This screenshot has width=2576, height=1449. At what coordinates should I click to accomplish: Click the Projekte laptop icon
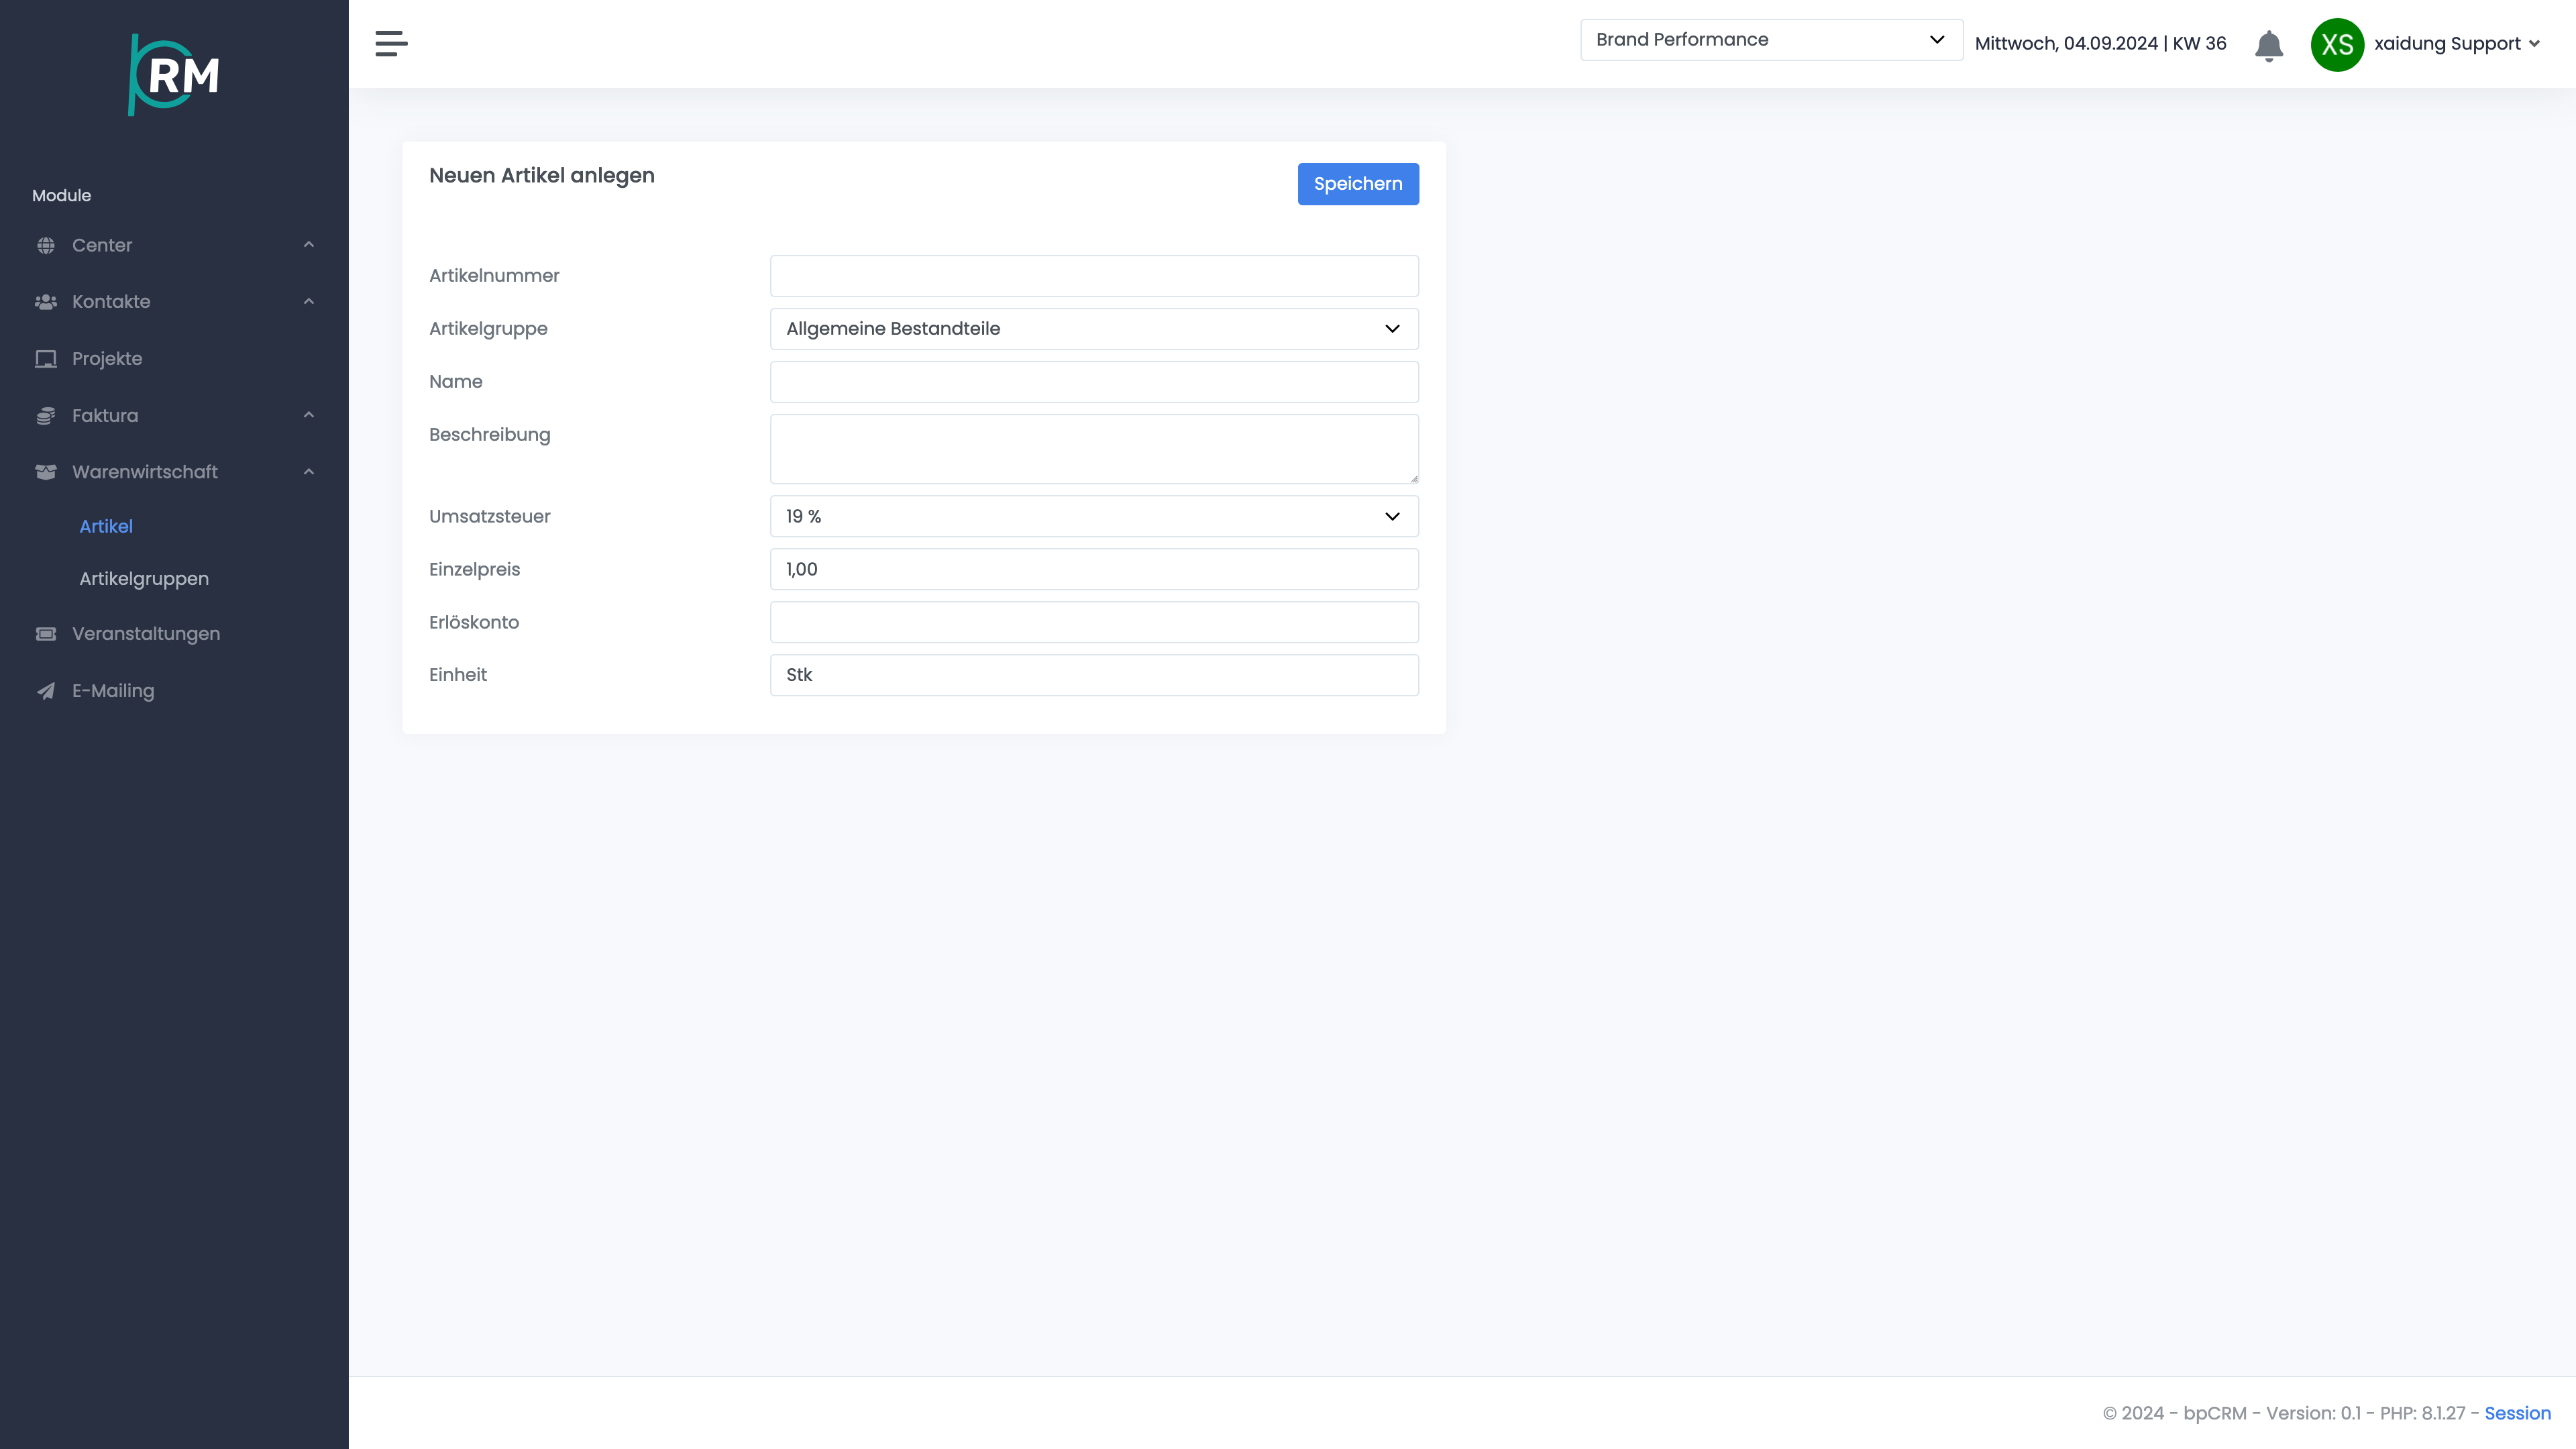[46, 359]
